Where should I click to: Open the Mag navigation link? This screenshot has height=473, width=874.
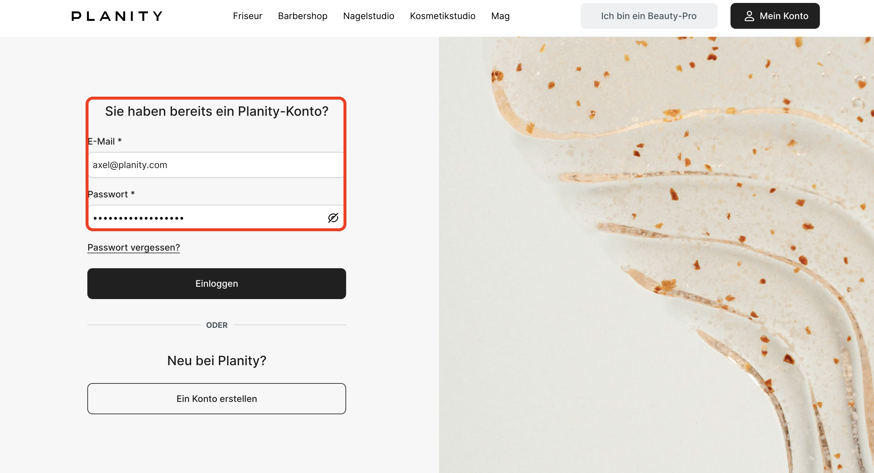(x=500, y=16)
